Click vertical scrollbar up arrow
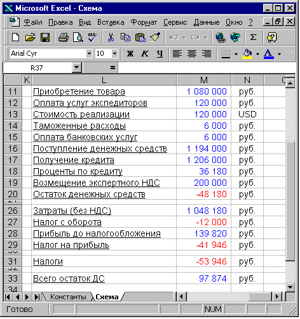 click(290, 83)
